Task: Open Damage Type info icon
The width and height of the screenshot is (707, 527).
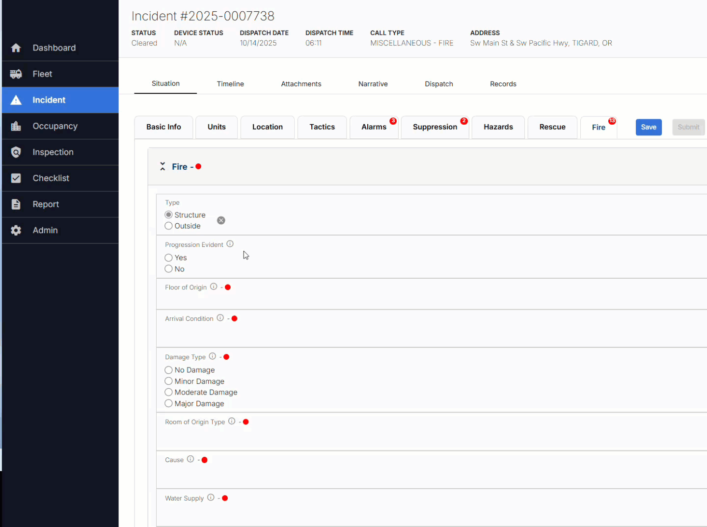Action: click(x=212, y=356)
